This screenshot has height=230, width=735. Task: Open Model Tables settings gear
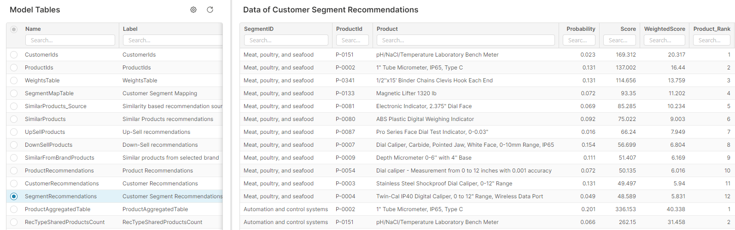(x=193, y=10)
